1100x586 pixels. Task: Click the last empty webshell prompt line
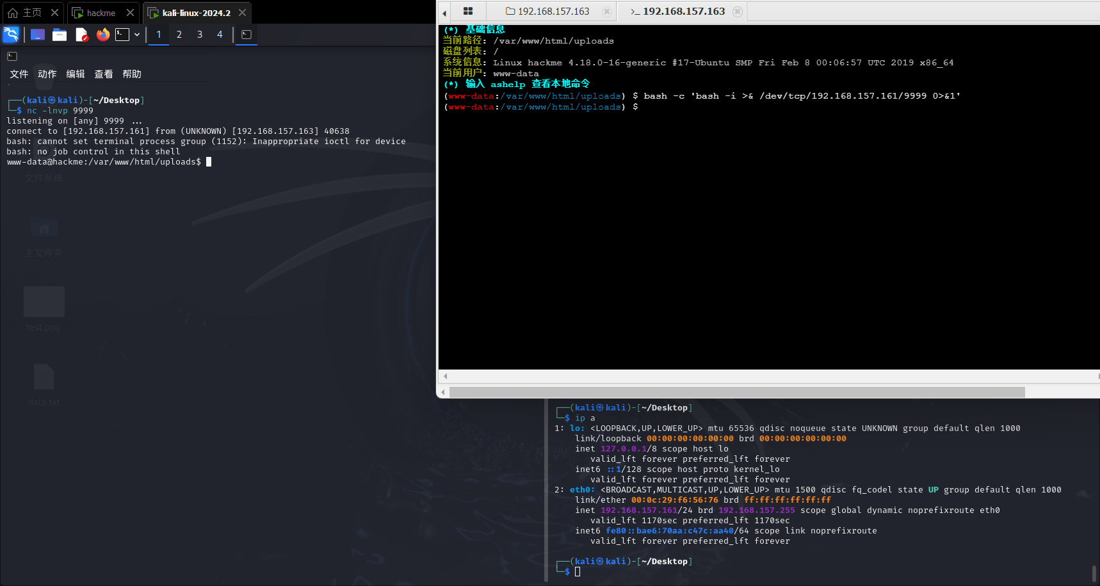click(x=541, y=107)
